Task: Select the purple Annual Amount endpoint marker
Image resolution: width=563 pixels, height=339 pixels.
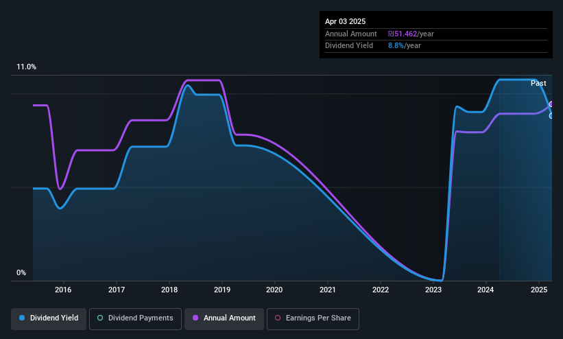Action: click(x=551, y=104)
